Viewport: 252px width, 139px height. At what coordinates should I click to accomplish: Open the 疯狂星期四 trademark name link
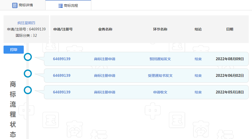(26, 23)
